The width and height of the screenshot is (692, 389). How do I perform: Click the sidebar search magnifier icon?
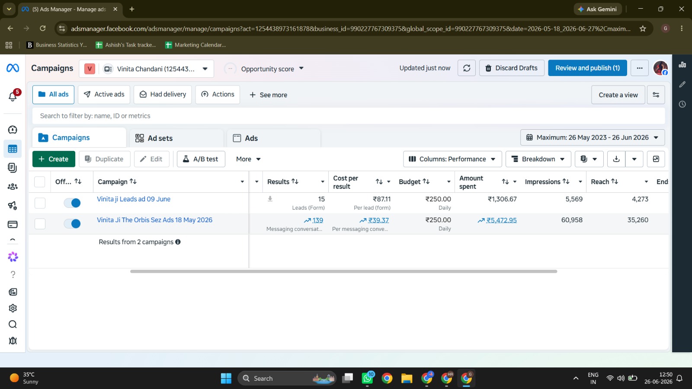tap(13, 325)
